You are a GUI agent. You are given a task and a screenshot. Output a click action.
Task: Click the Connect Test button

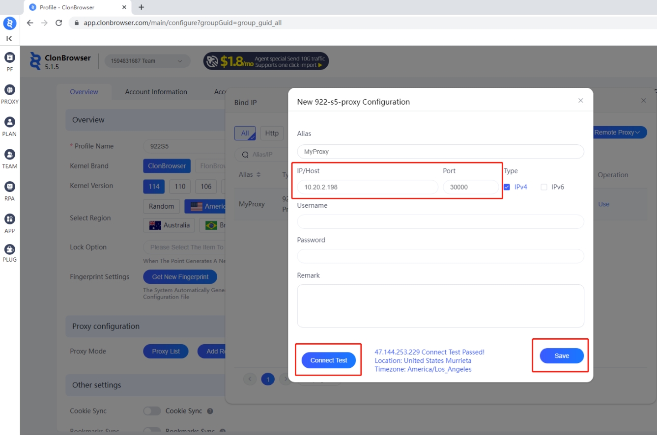(329, 360)
